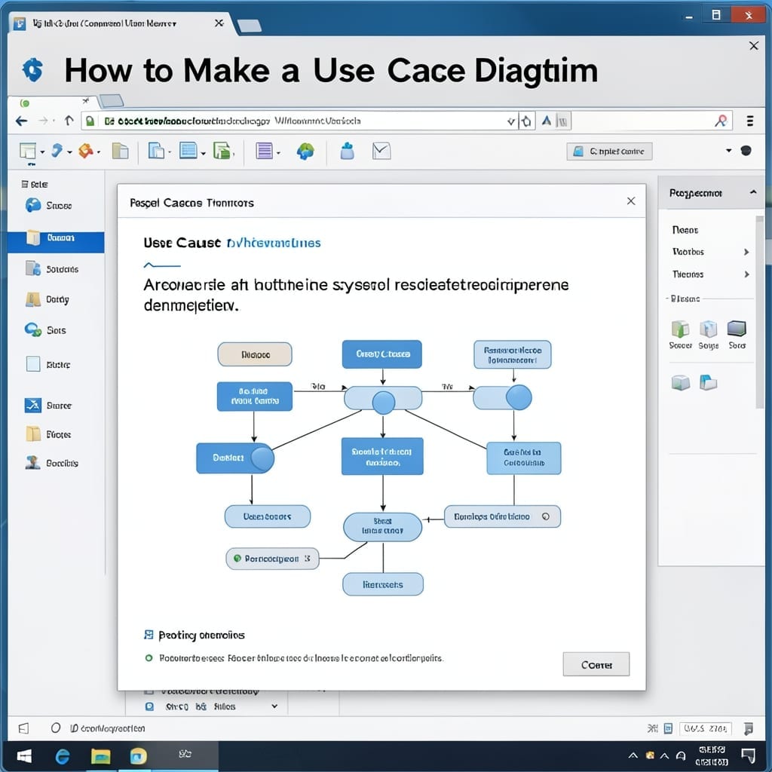Click the purple lined page toolbar icon
772x772 pixels.
pyautogui.click(x=264, y=151)
